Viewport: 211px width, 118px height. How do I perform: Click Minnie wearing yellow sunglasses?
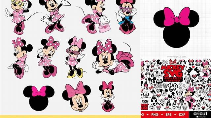[x=17, y=16]
